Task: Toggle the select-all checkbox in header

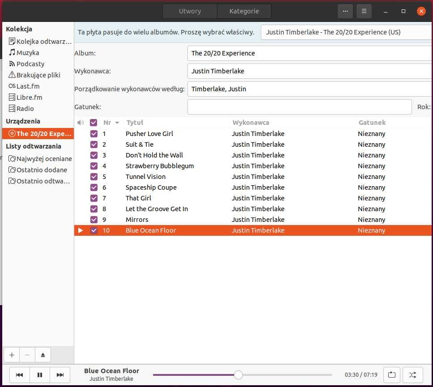Action: pos(93,123)
